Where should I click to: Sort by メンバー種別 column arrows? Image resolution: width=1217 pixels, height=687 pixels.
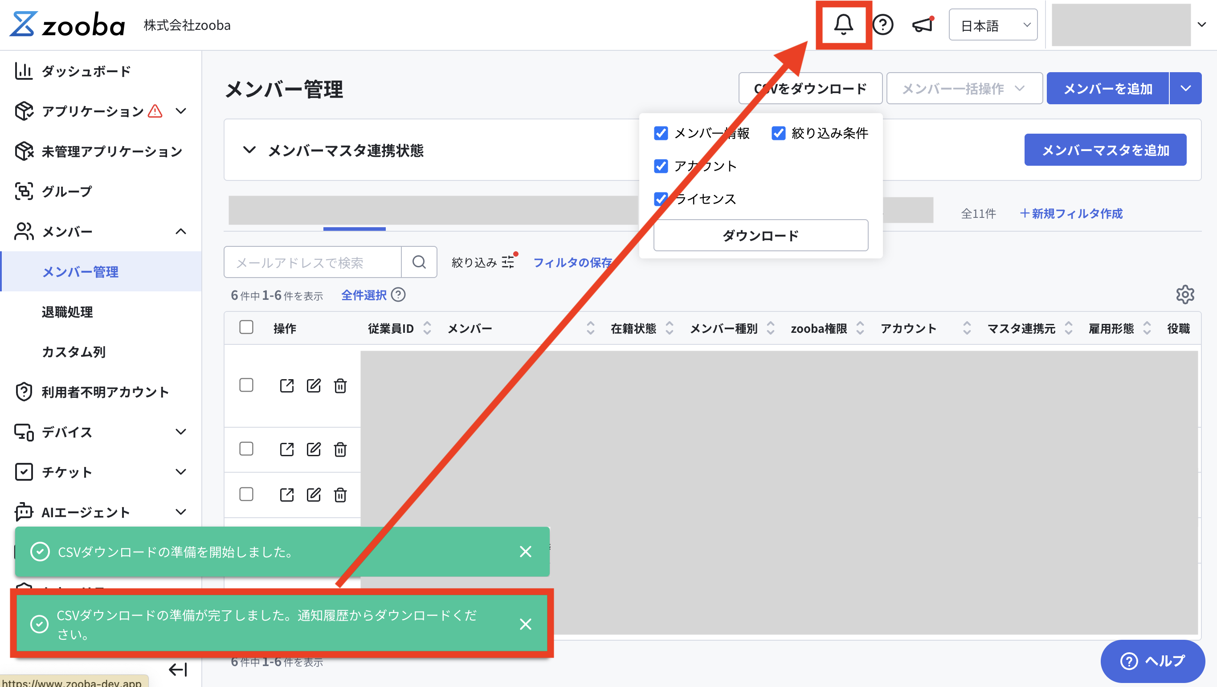771,328
